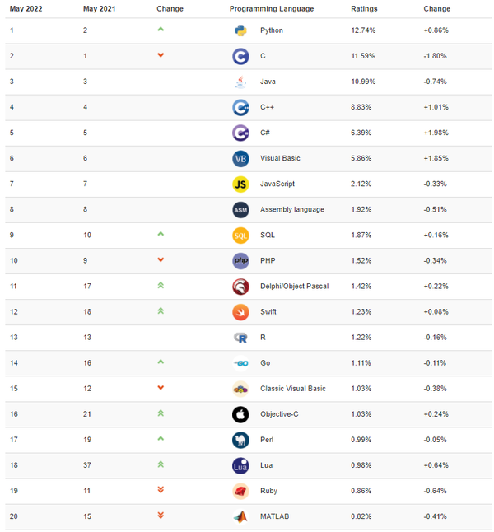
Task: Click the Lua logo icon
Action: (x=240, y=465)
